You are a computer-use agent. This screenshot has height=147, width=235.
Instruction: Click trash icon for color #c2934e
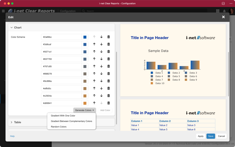[x=108, y=96]
